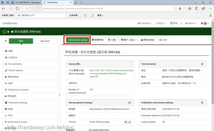Click the LimeSurvey brand link
Image resolution: width=214 pixels, height=131 pixels.
(10, 23)
